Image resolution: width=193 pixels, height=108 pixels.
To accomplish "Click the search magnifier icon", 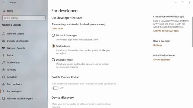I will [x=43, y=18].
